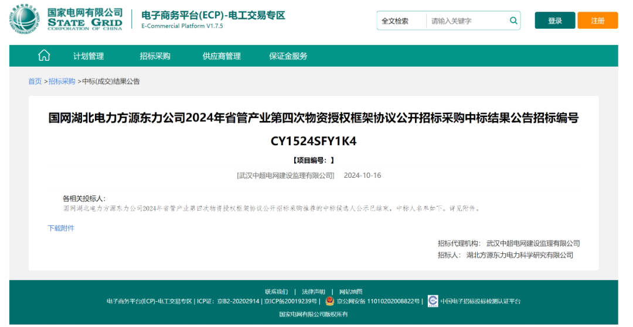Click E-Commercial Platform V1.7.5 text
The height and width of the screenshot is (327, 633).
[x=182, y=26]
